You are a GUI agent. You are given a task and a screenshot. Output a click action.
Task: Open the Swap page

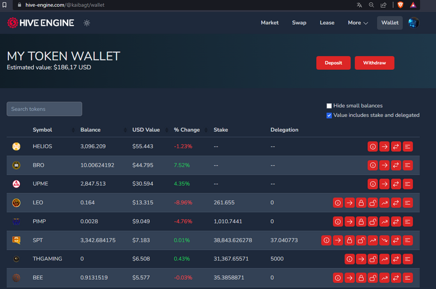(299, 23)
